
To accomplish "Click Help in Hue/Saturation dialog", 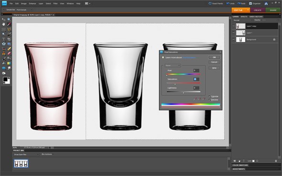I will pyautogui.click(x=214, y=68).
